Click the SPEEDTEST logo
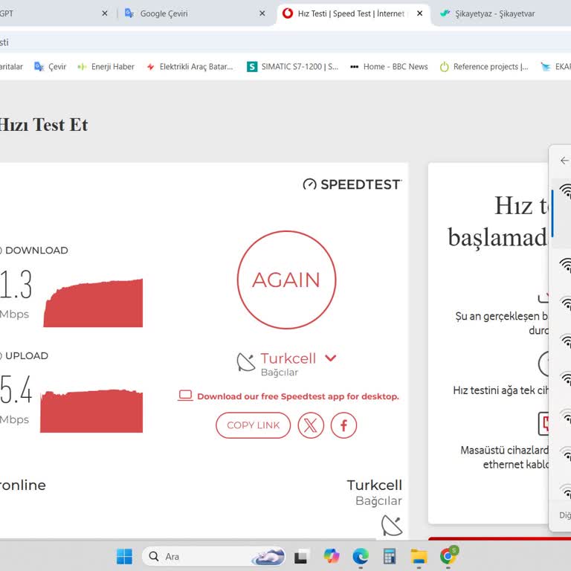 point(352,184)
